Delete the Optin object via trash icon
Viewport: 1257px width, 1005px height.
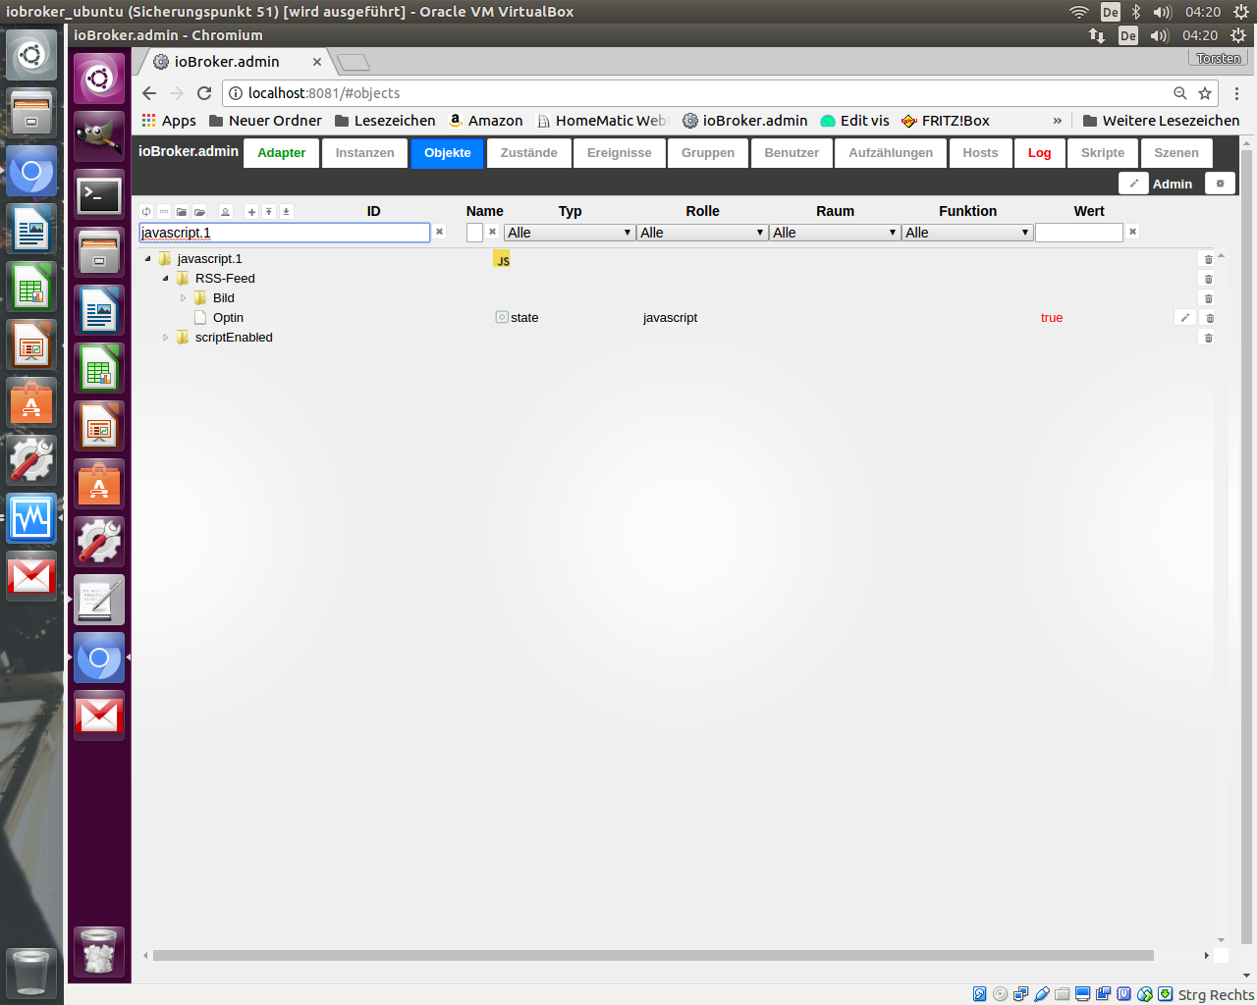[x=1209, y=318]
